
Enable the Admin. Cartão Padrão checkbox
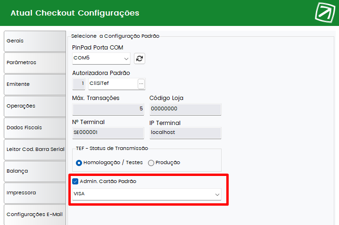(x=75, y=181)
